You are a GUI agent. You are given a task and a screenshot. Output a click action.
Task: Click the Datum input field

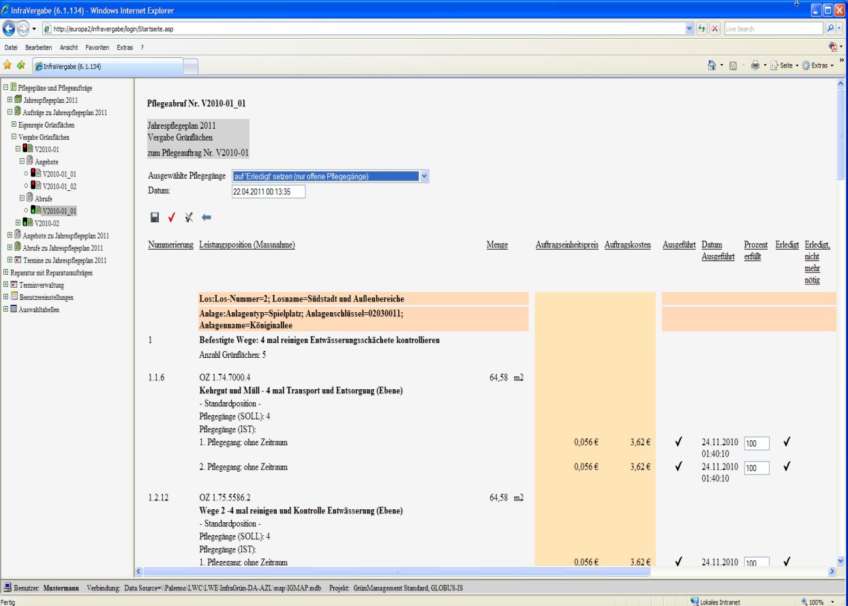[x=269, y=192]
